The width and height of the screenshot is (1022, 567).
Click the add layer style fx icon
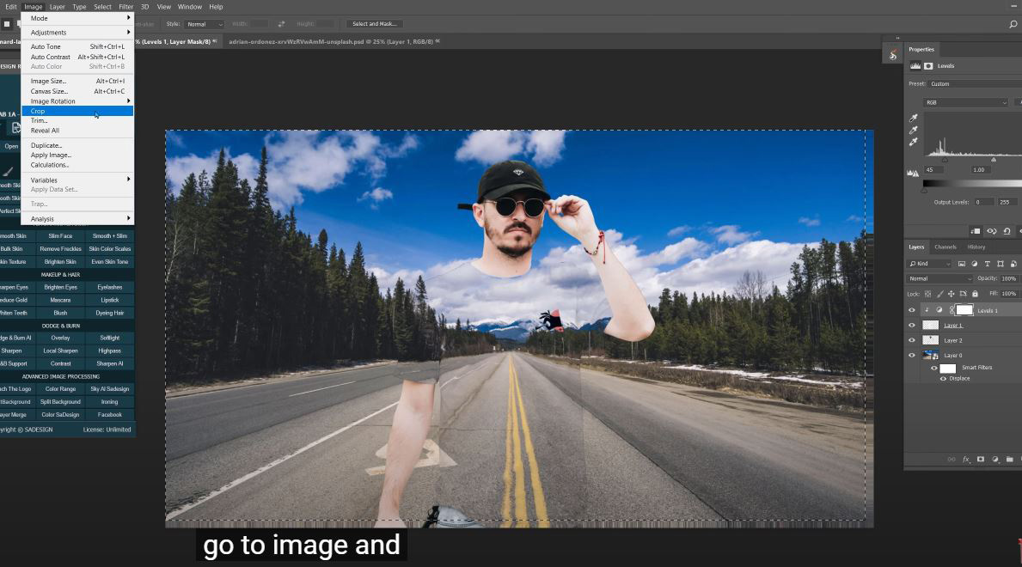click(966, 460)
